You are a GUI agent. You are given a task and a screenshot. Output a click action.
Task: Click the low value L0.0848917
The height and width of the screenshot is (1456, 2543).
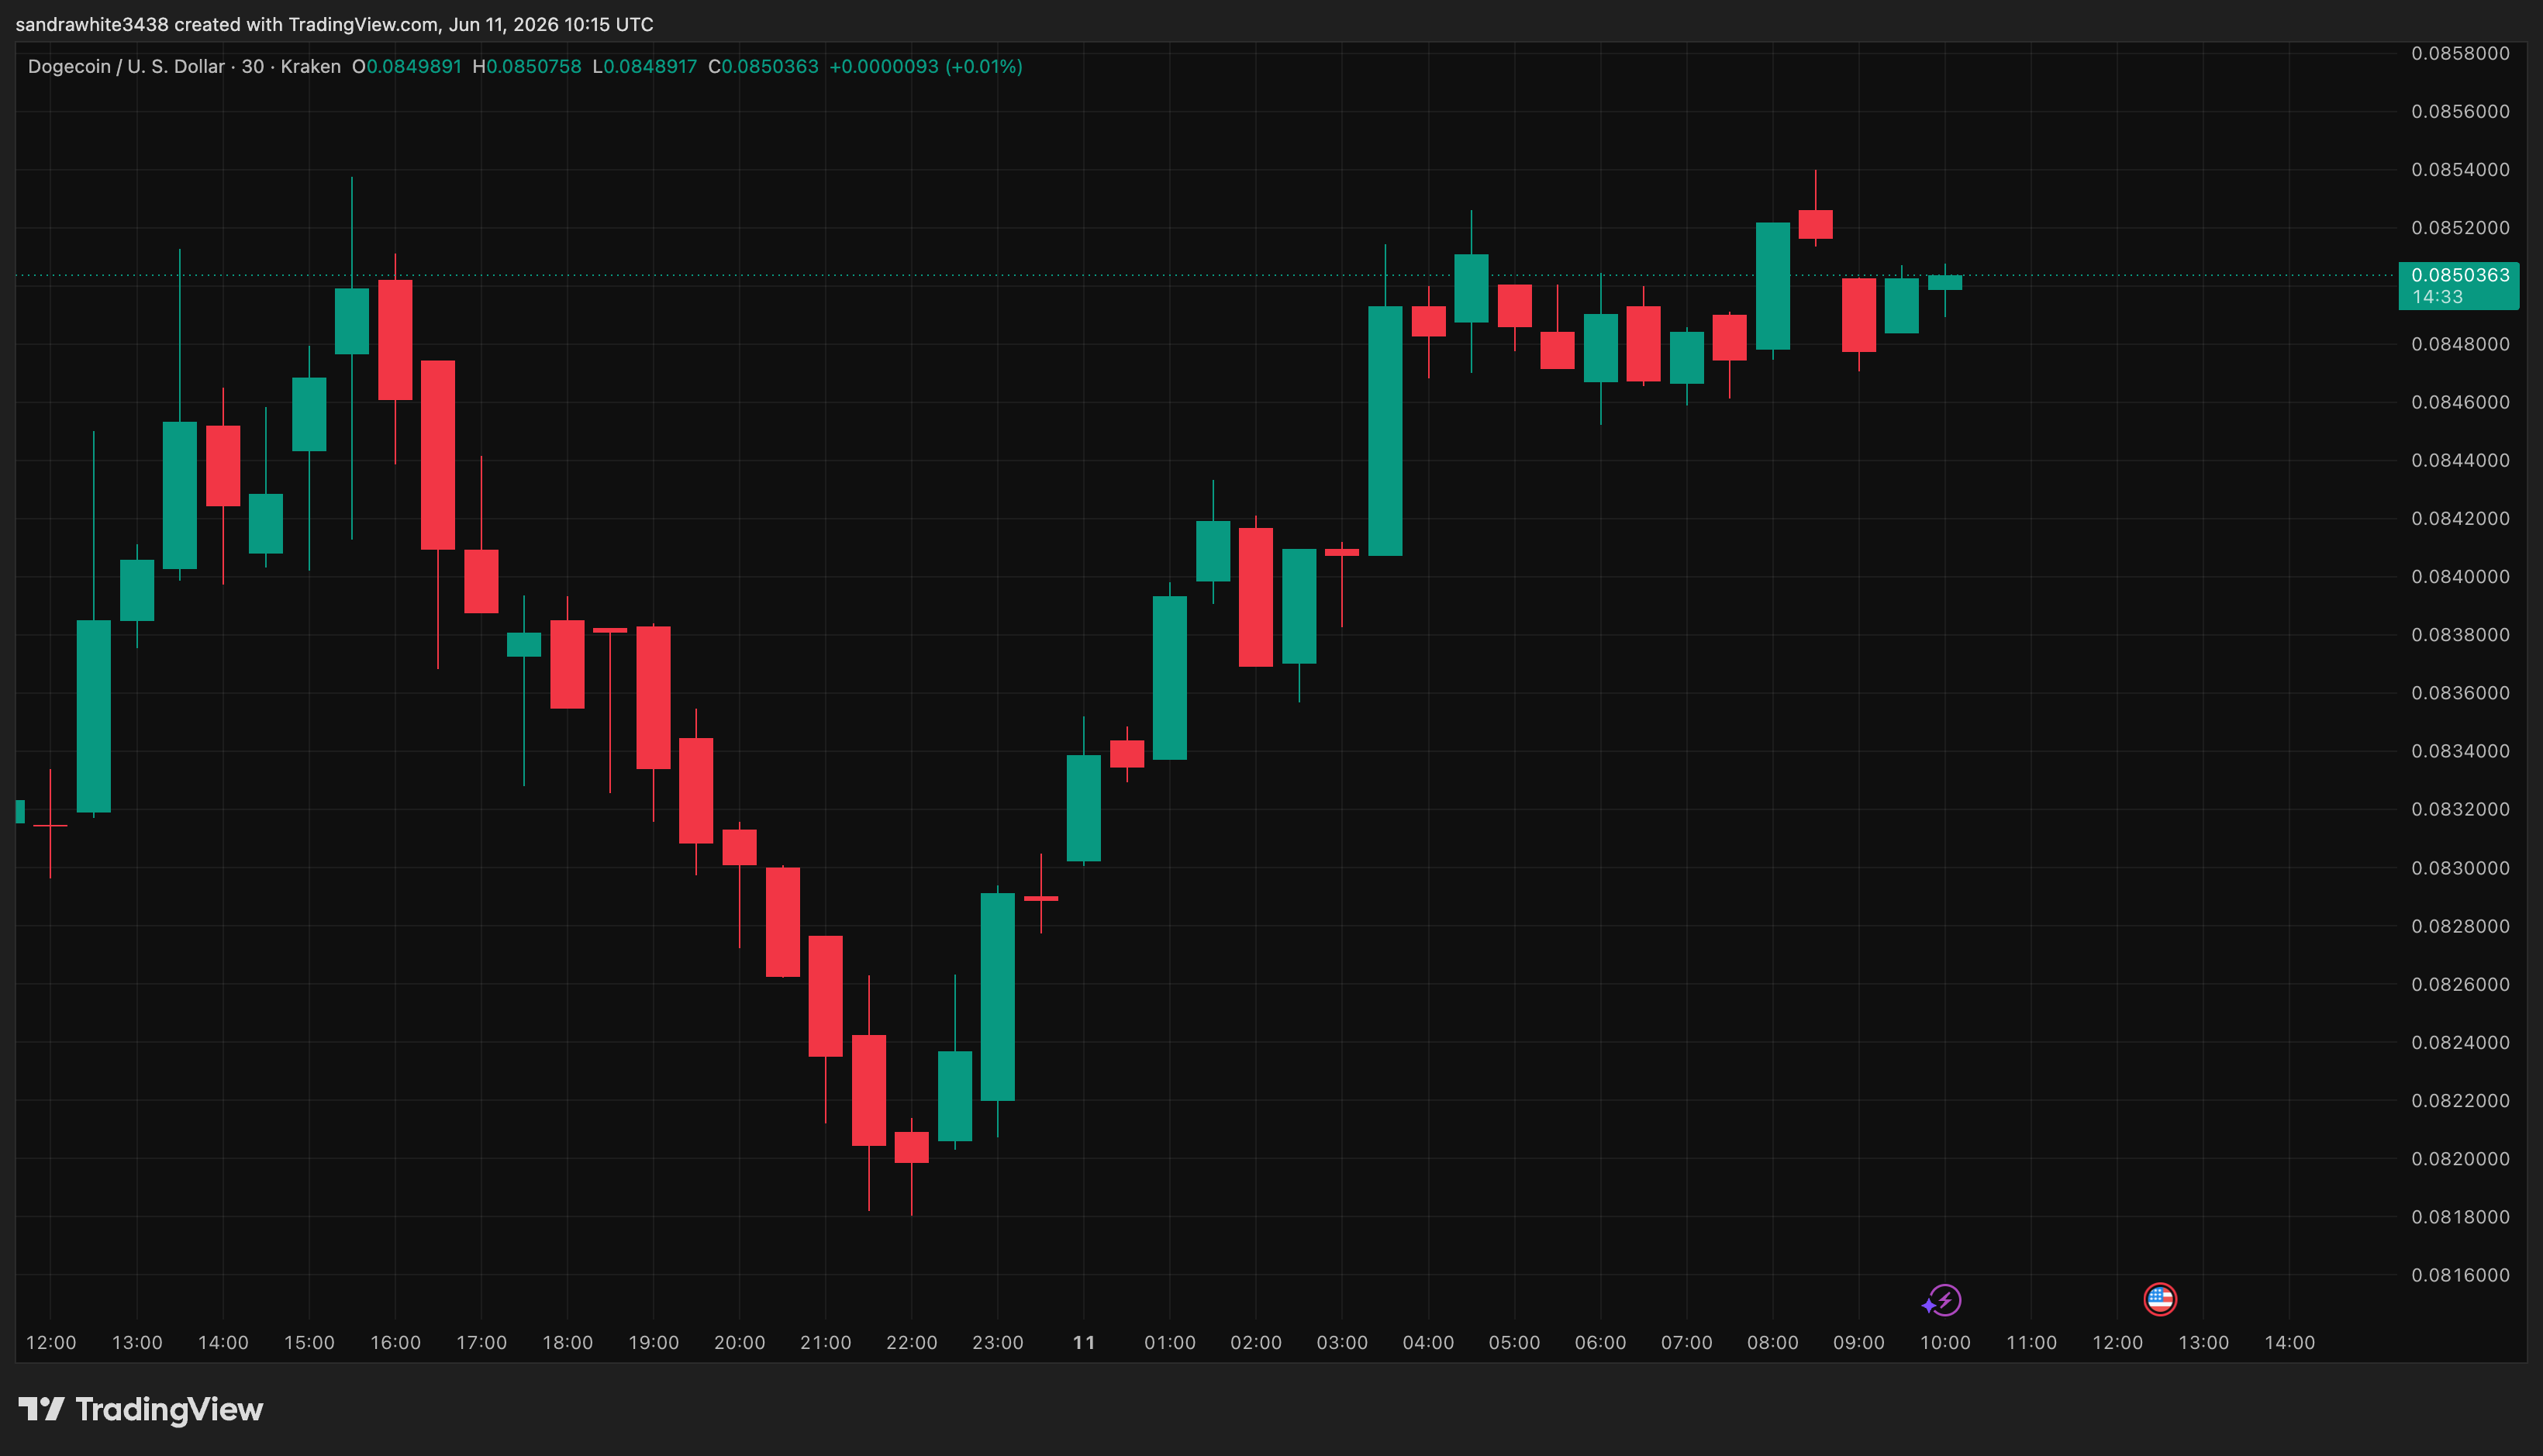coord(645,66)
